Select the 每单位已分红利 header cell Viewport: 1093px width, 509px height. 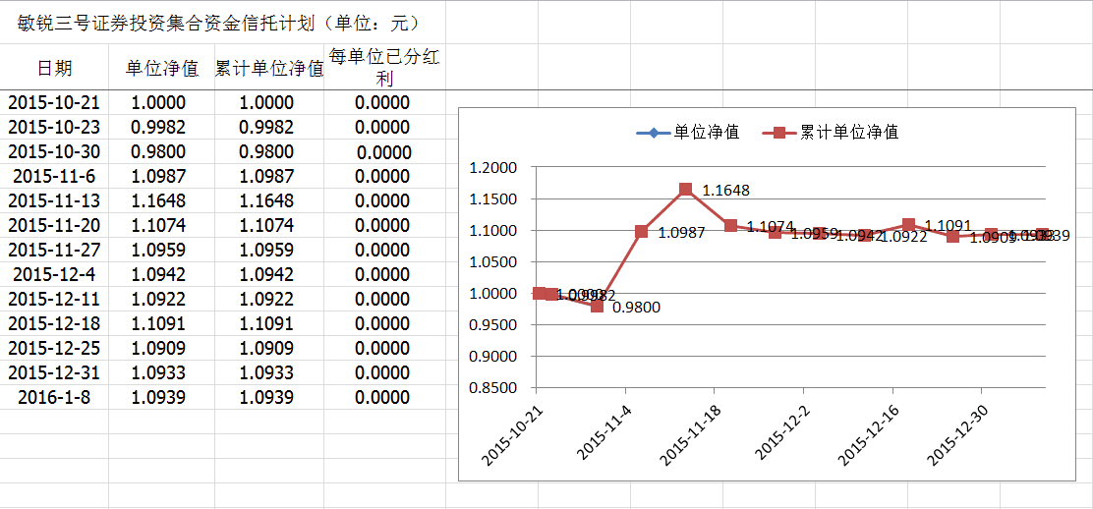[383, 68]
